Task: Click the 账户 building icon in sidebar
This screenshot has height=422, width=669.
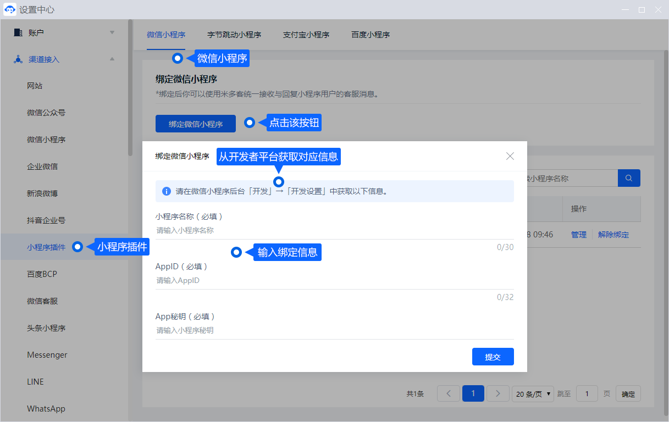Action: coord(18,32)
